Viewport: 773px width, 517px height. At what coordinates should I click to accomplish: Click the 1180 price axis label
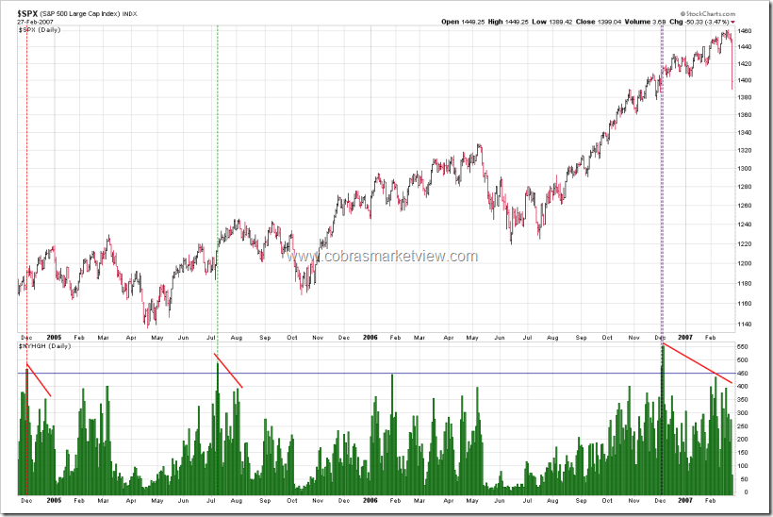[x=745, y=284]
